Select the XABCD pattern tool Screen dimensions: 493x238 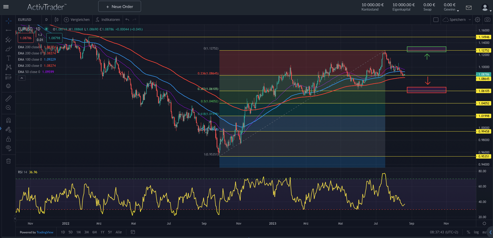(9, 67)
